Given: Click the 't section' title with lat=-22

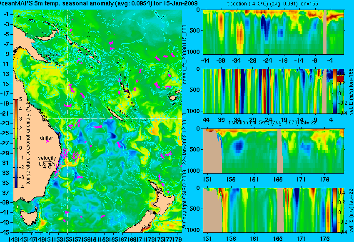Looking at the screenshot, I should (x=273, y=122).
